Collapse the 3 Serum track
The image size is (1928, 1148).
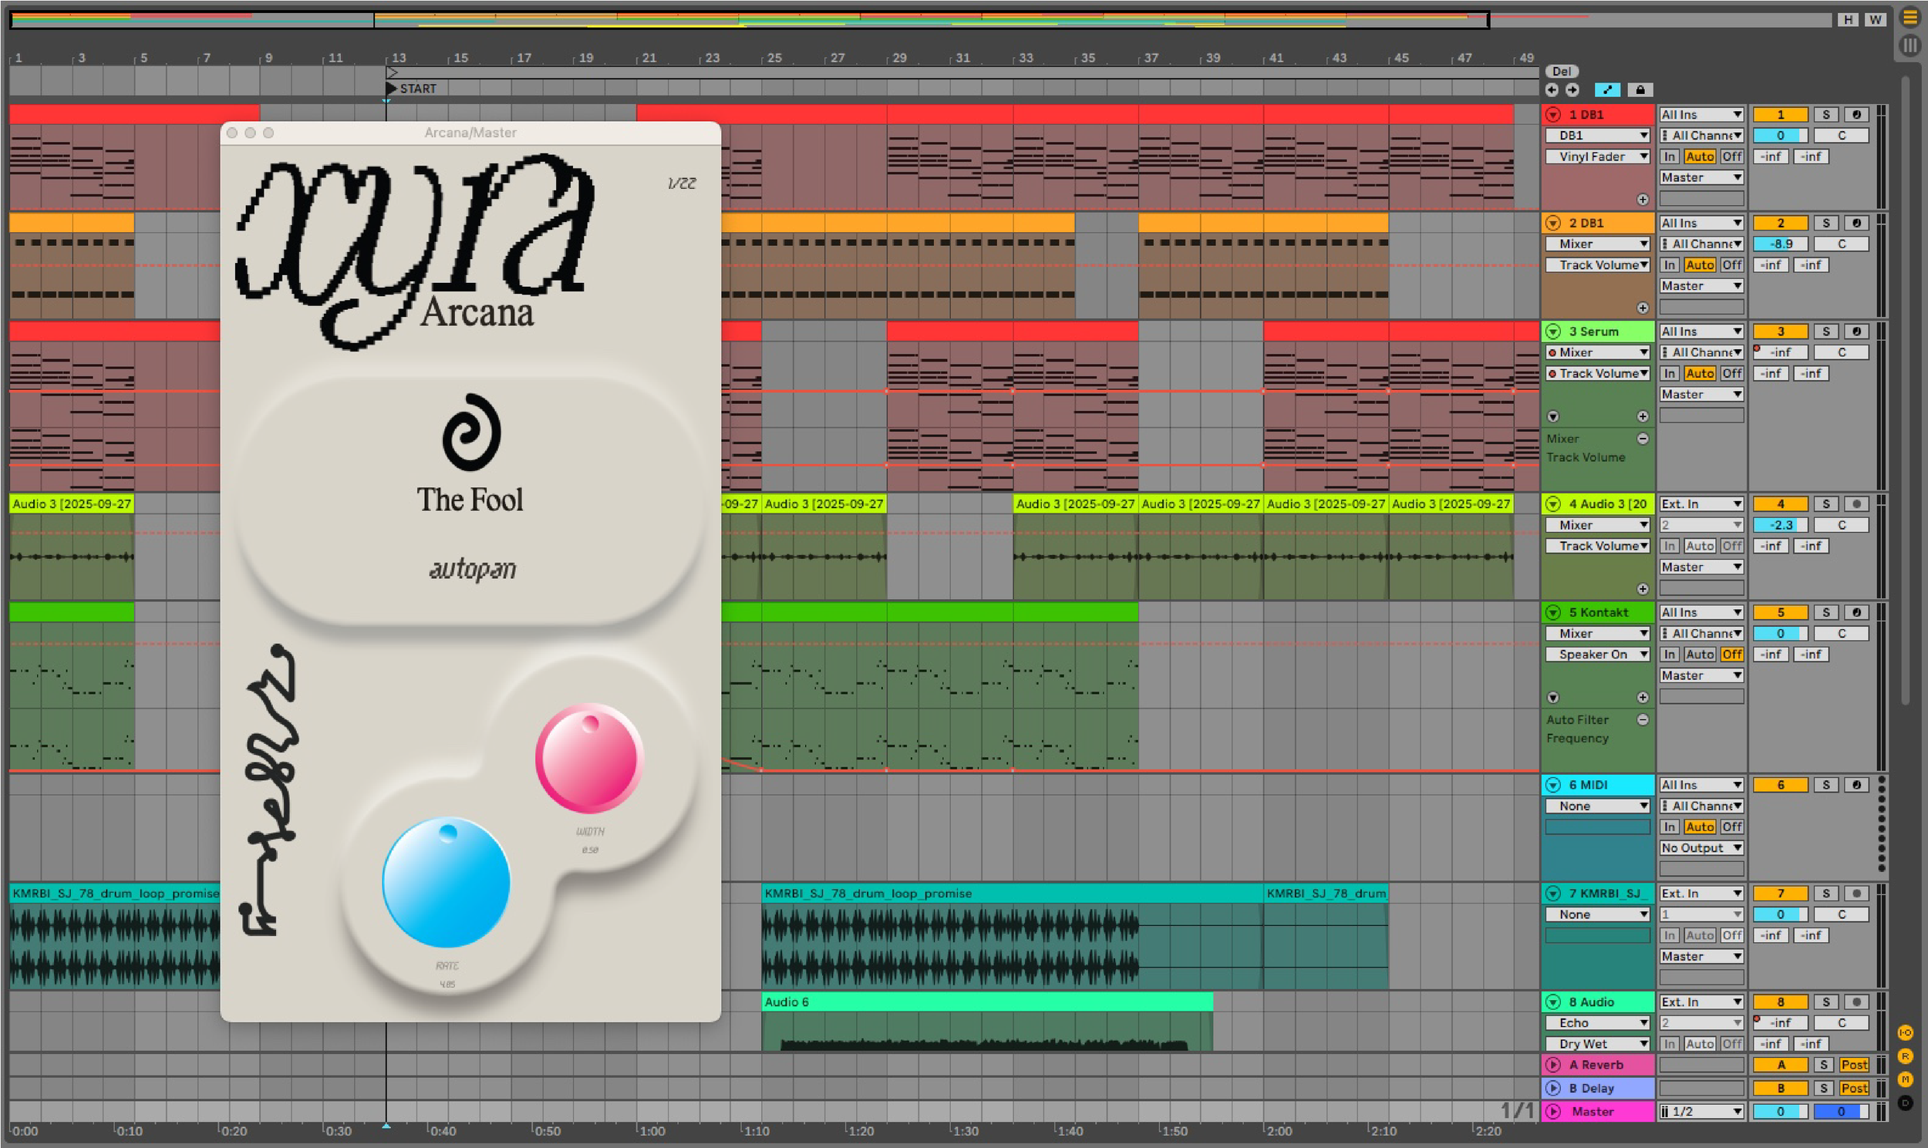click(1552, 331)
